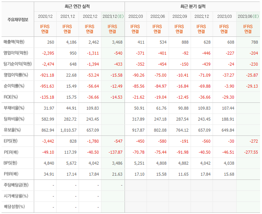Click the 2023.06(E) column header
Image resolution: width=262 pixels, height=214 pixels.
point(248,16)
